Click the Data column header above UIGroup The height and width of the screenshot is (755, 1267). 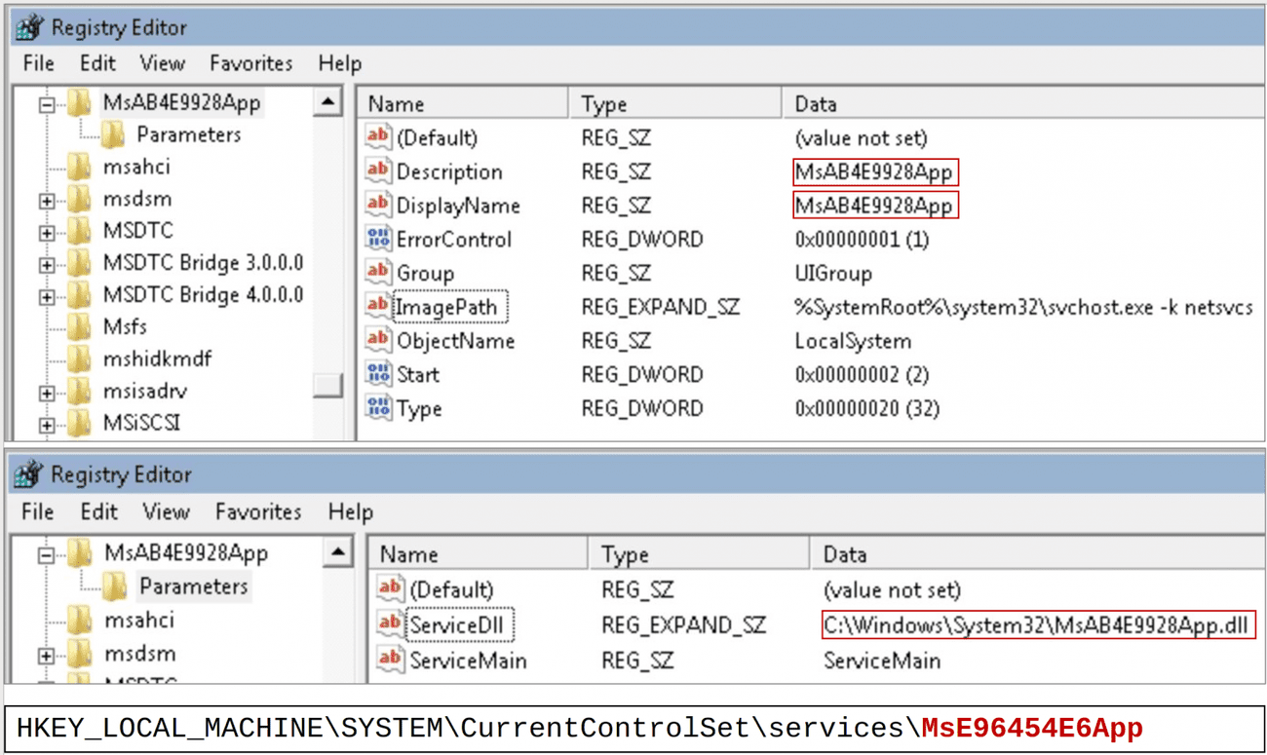click(x=816, y=104)
